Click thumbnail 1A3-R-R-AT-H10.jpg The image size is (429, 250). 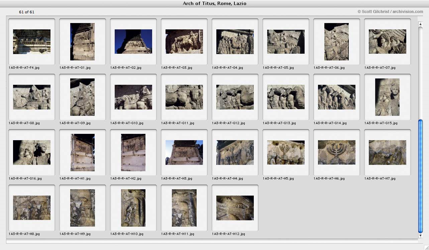pyautogui.click(x=133, y=208)
